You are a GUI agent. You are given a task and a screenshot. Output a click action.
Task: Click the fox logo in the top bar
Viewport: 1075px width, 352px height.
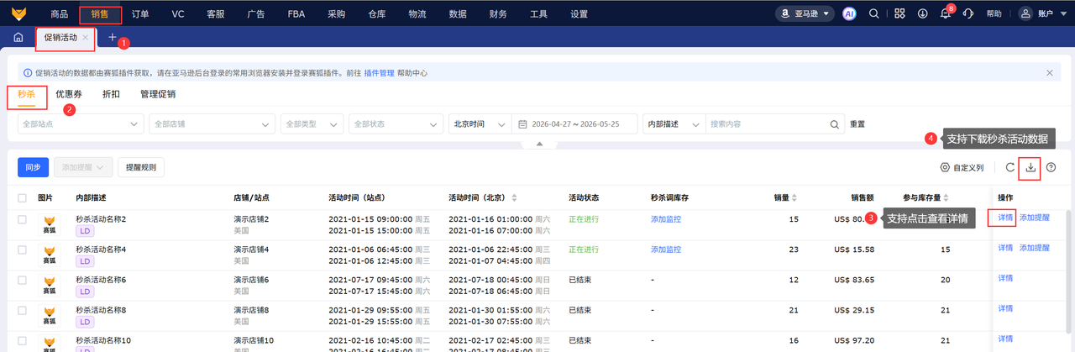tap(18, 13)
